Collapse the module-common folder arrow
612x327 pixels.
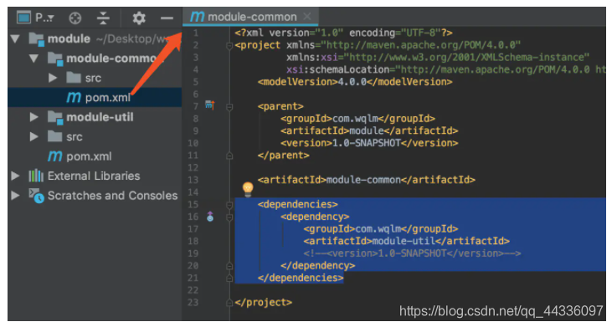point(34,58)
